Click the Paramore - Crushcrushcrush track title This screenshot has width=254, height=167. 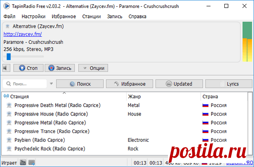[x=33, y=42]
